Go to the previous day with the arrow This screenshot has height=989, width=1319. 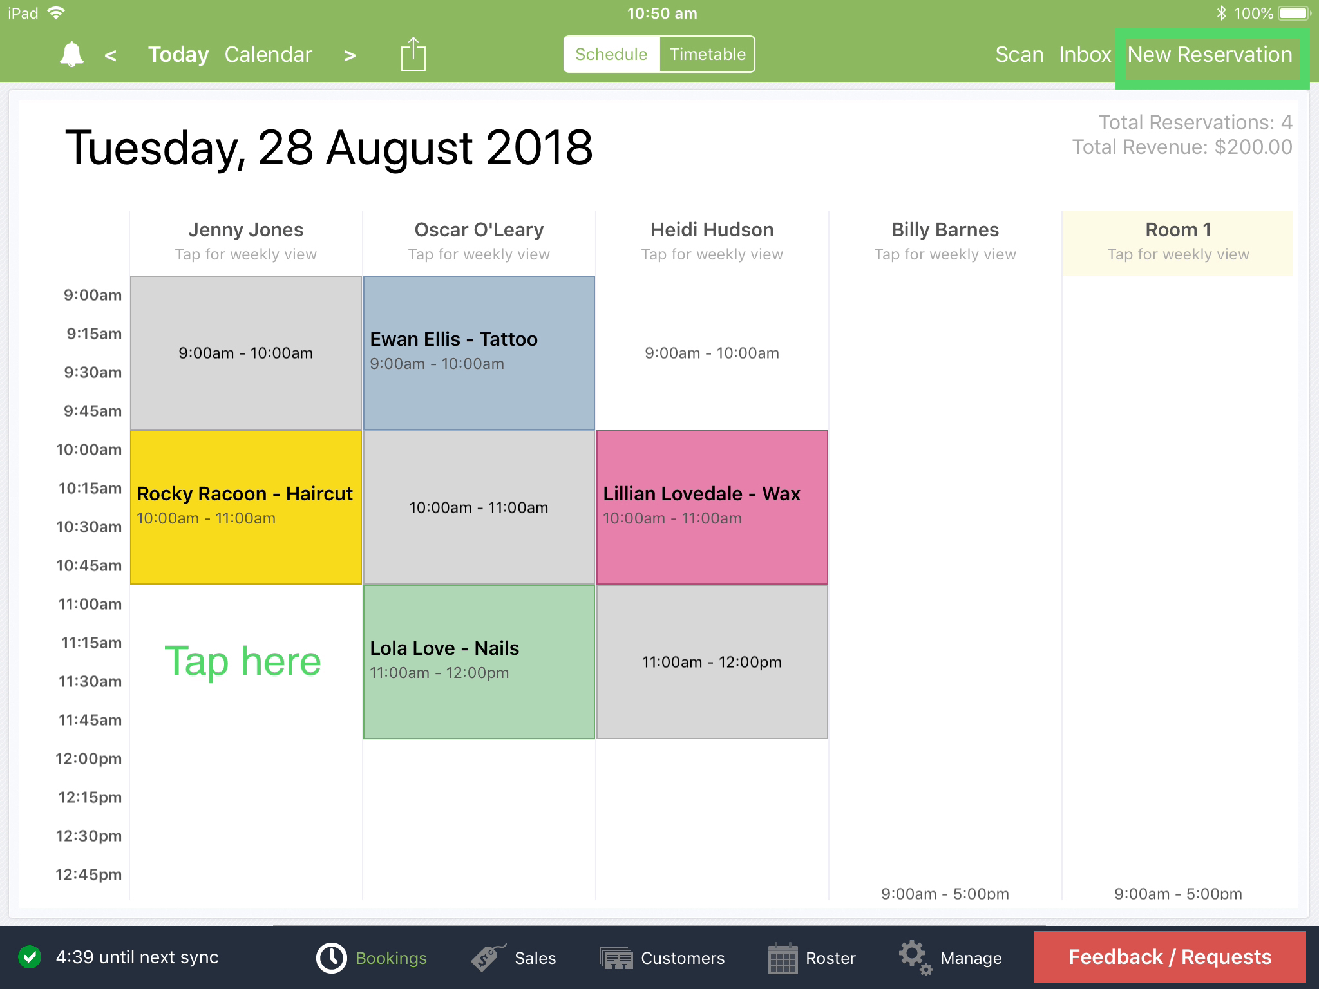[x=111, y=55]
